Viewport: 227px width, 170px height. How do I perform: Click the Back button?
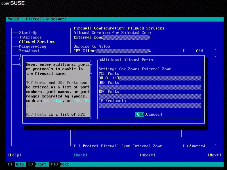point(81,155)
